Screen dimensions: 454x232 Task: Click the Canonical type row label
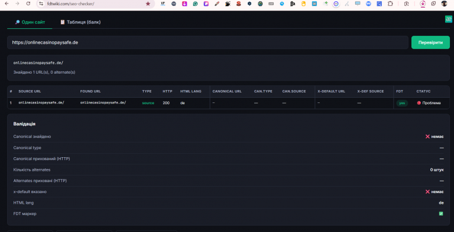(27, 148)
